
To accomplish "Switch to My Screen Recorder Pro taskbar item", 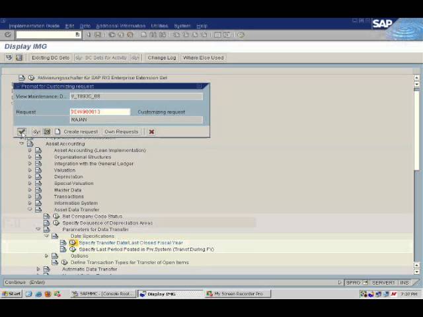I will (238, 293).
